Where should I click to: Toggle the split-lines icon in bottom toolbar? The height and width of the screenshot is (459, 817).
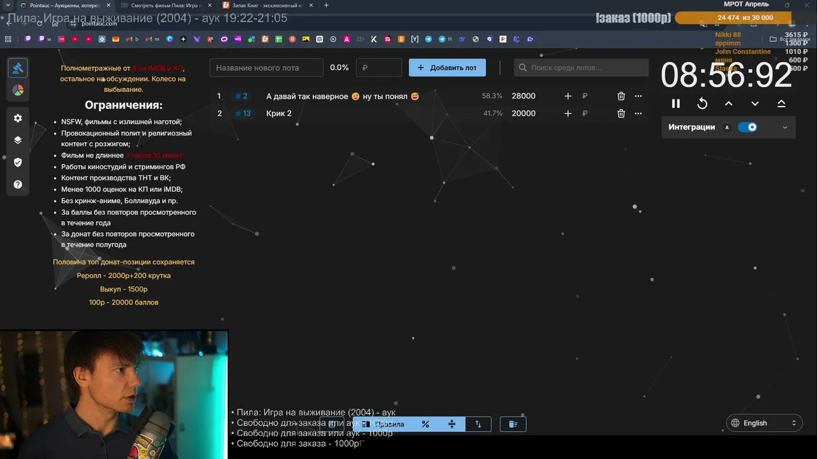tap(452, 424)
